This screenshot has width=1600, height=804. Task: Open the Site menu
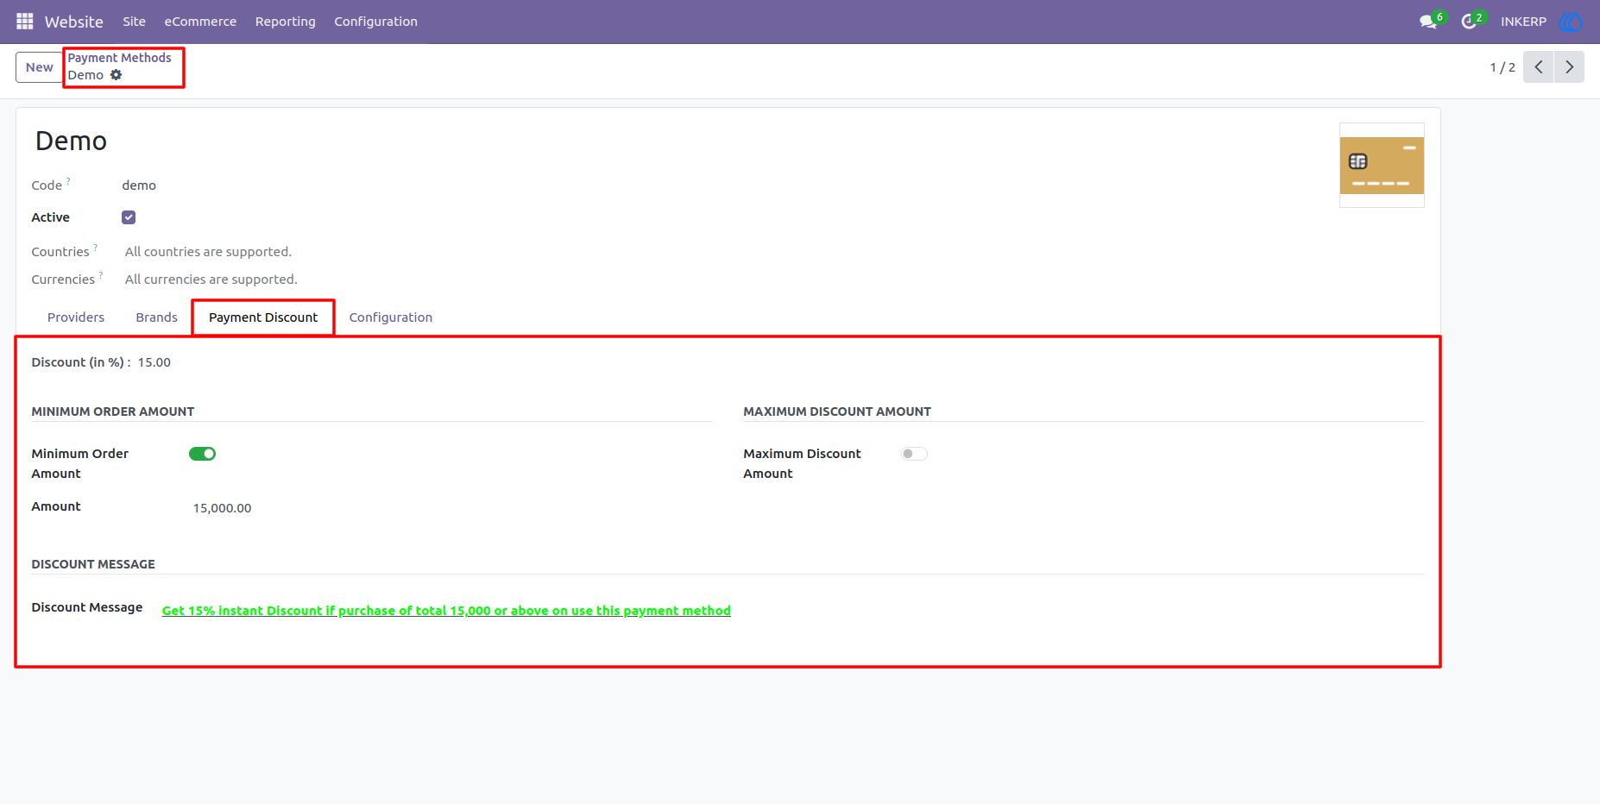coord(134,22)
